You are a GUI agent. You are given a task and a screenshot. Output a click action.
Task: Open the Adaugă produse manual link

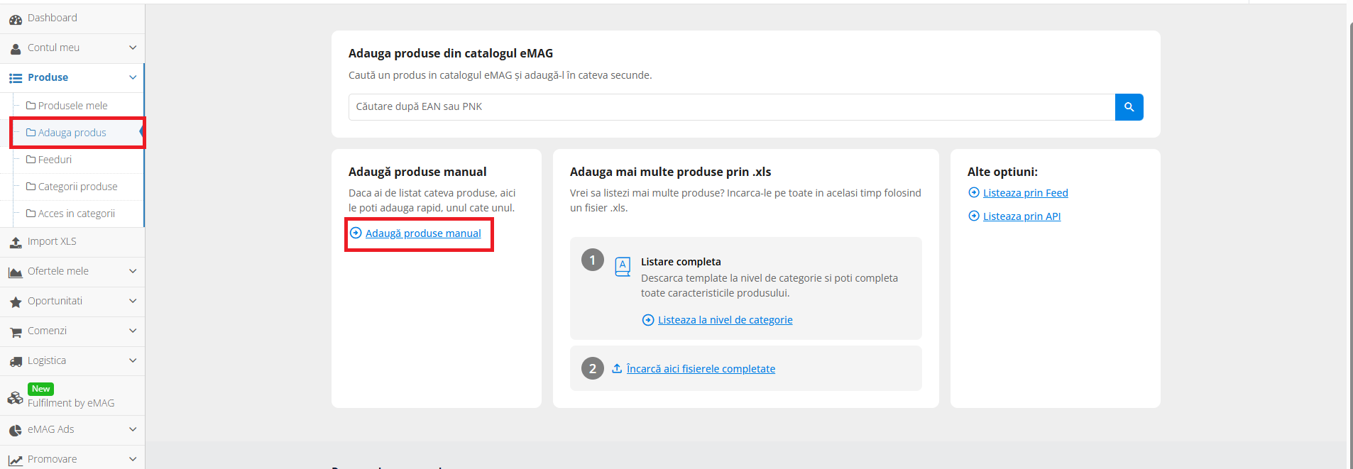(x=423, y=233)
